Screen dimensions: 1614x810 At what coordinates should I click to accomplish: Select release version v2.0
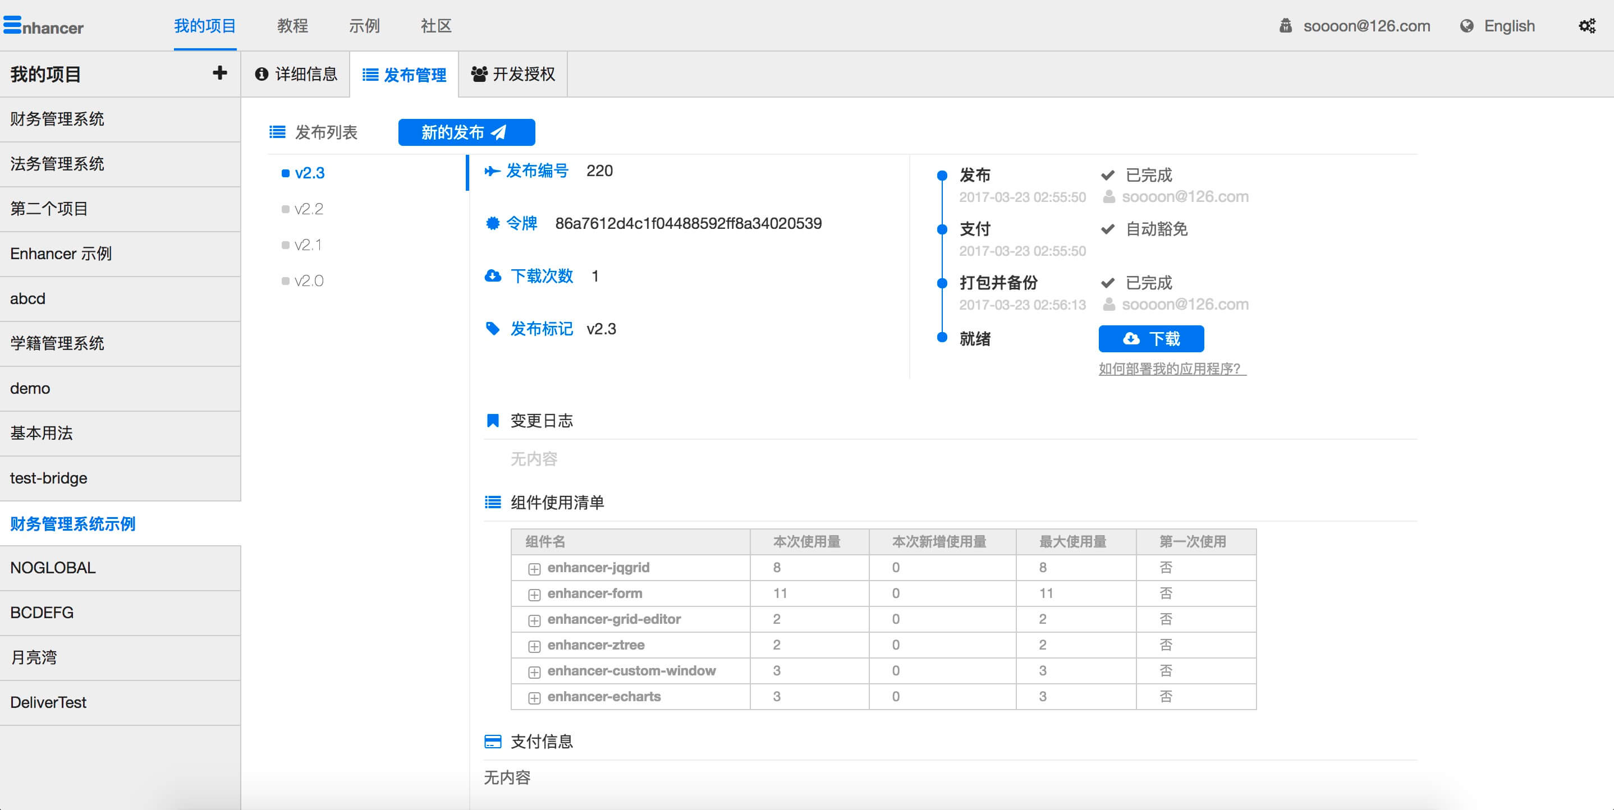click(308, 280)
